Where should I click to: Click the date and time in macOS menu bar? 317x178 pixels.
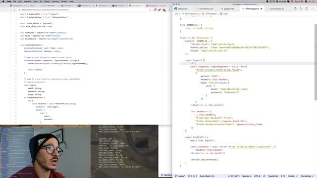[x=299, y=1]
